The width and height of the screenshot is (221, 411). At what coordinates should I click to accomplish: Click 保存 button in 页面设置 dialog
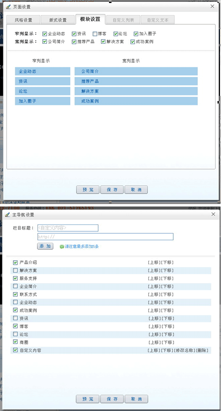click(x=112, y=190)
